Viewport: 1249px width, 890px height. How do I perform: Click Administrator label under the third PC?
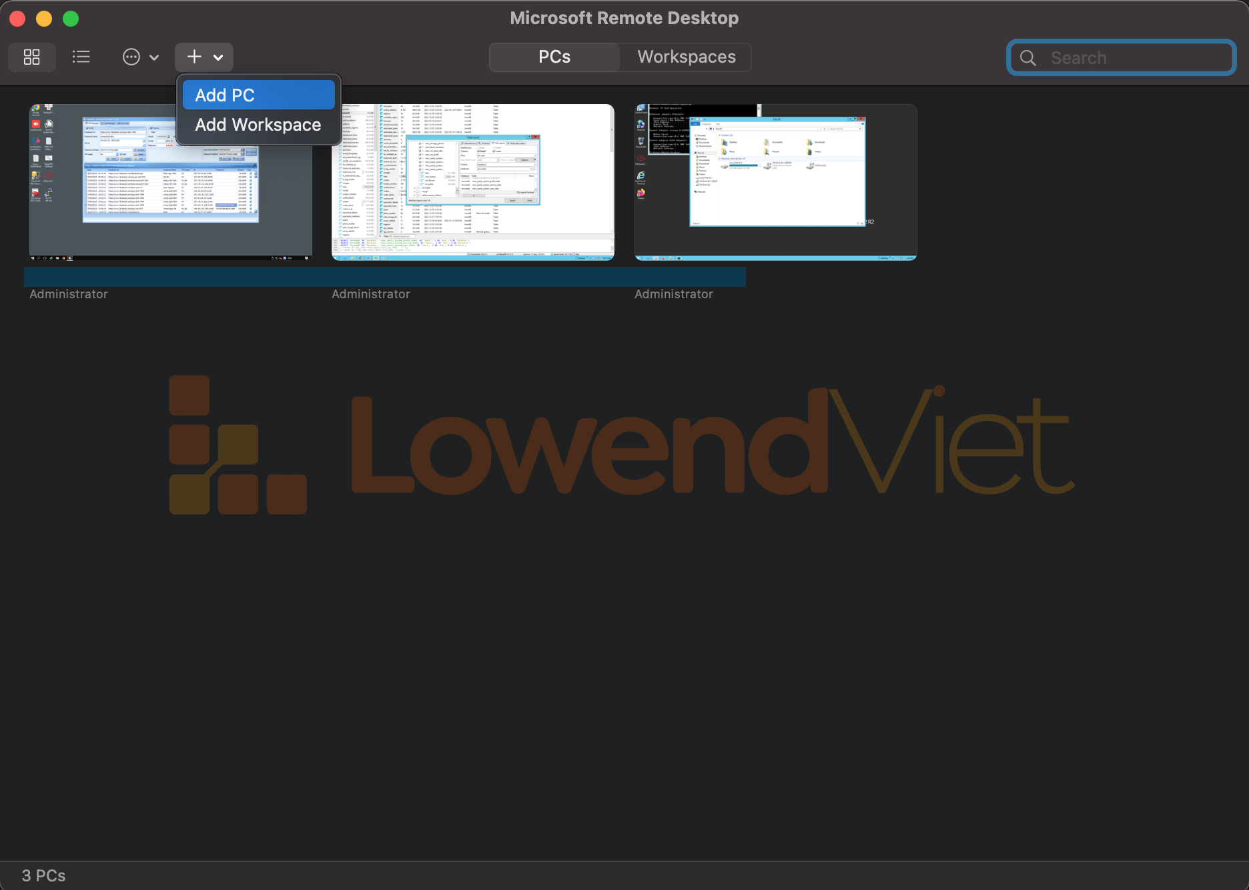[x=673, y=294]
